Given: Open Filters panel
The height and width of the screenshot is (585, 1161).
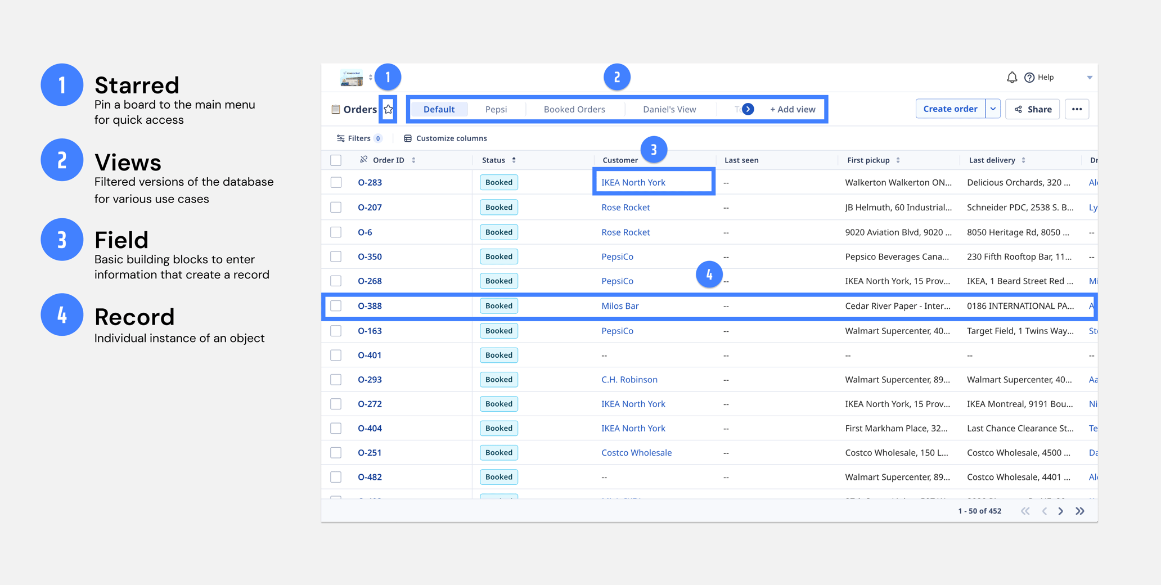Looking at the screenshot, I should click(x=359, y=138).
